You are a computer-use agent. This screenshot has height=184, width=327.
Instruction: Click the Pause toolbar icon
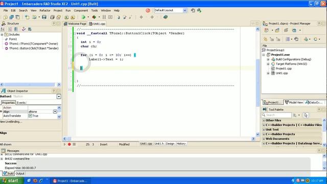104,17
